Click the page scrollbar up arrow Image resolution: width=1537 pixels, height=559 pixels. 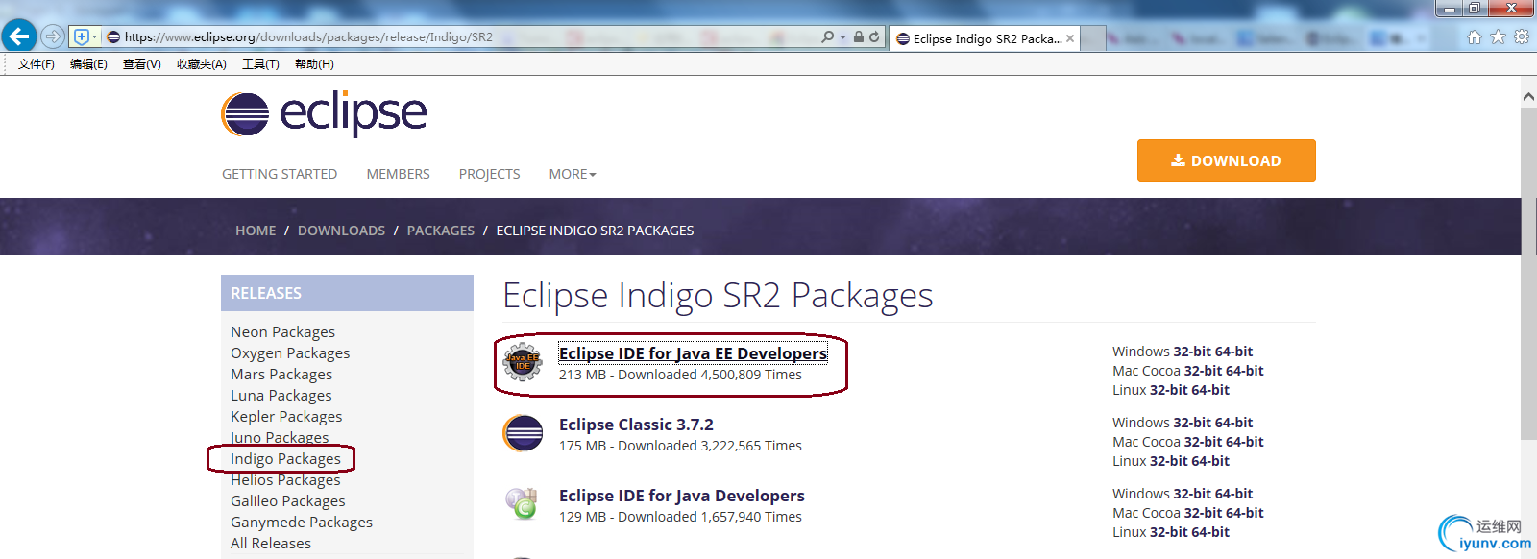(x=1528, y=96)
